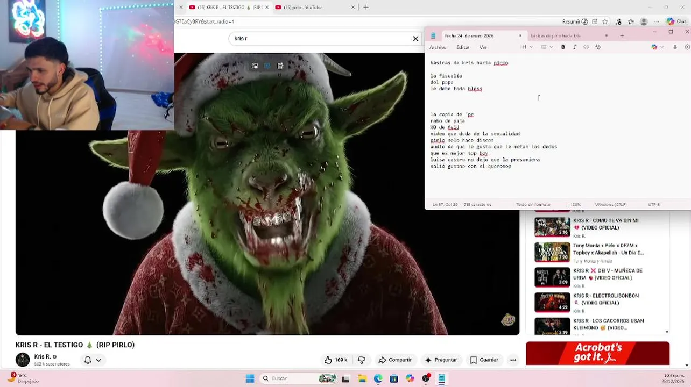Open Kris R. channel avatar
The height and width of the screenshot is (387, 691).
[23, 360]
